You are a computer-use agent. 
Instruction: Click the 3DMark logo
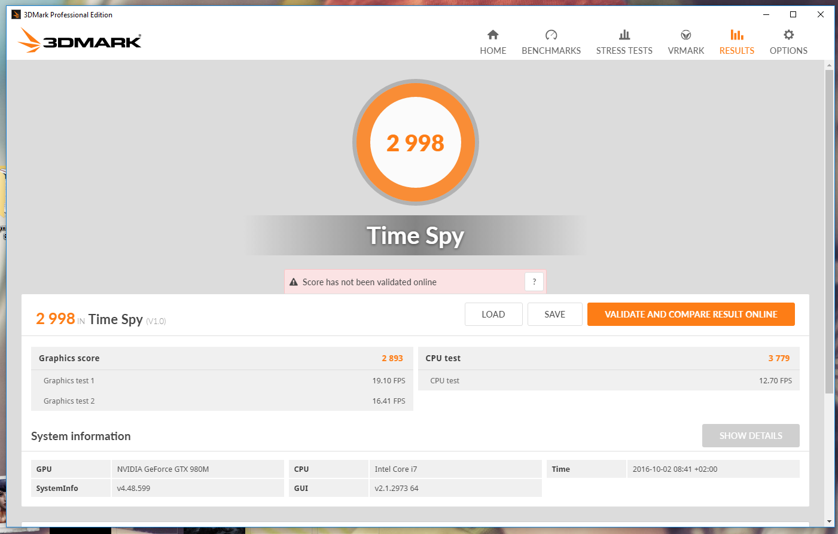tap(80, 41)
